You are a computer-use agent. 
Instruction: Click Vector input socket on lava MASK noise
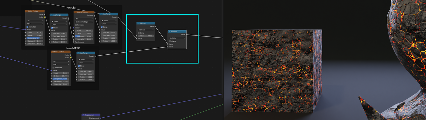coord(51,70)
